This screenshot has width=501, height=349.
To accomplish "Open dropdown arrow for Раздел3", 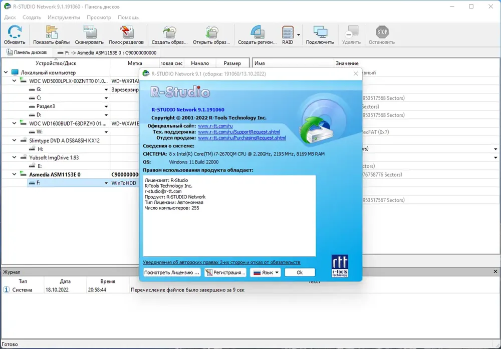I will tap(106, 106).
